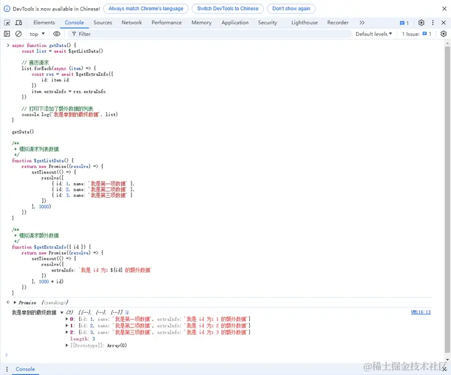Screen dimensions: 451x375
Task: Clear the console with the clear icon
Action: click(18, 34)
